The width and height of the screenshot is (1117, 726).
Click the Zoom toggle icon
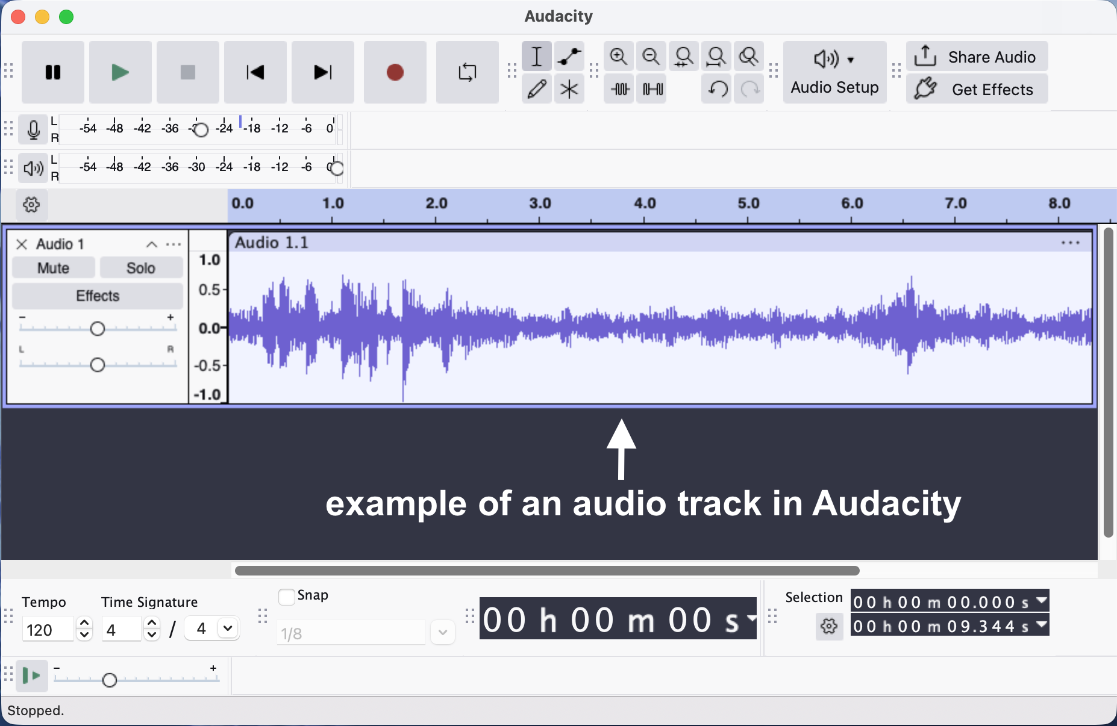tap(749, 57)
